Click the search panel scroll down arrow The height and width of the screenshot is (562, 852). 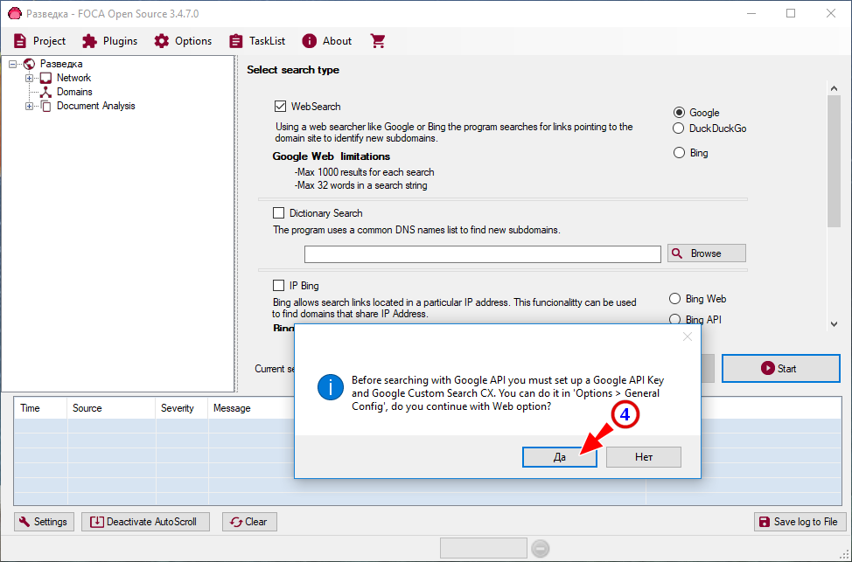click(835, 324)
